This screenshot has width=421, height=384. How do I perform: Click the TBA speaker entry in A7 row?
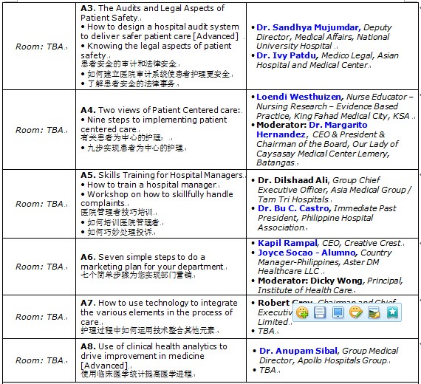click(x=267, y=331)
